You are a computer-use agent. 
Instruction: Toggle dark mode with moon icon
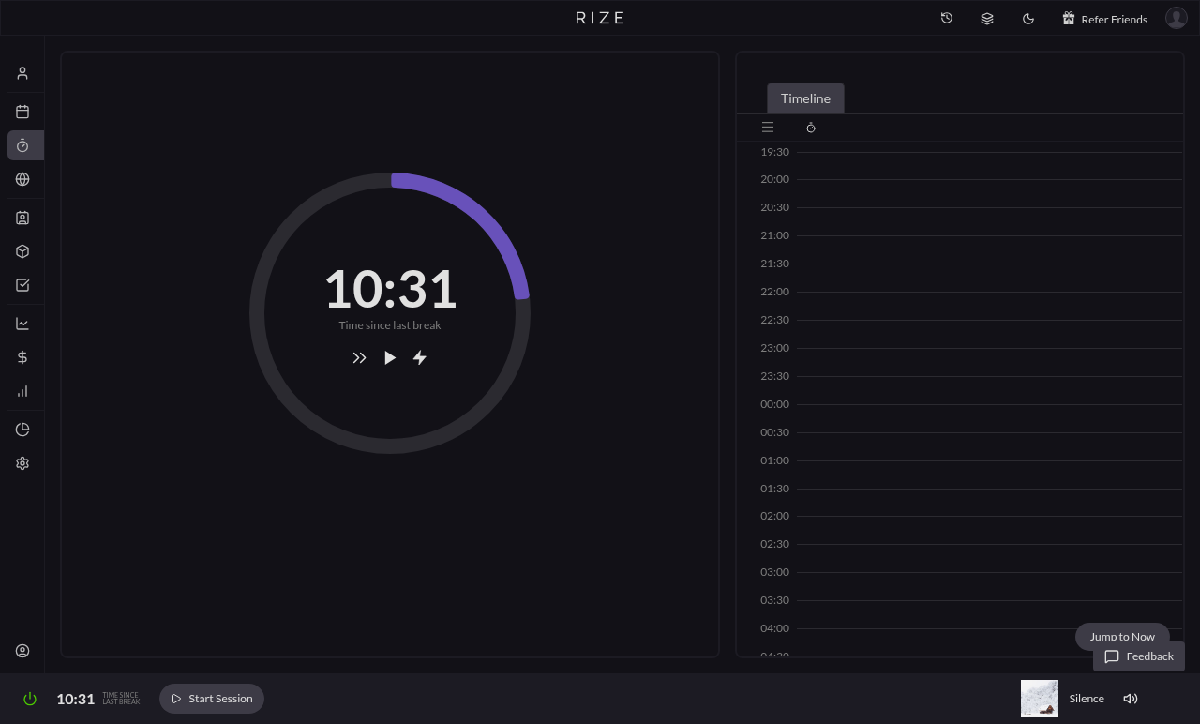1028,18
